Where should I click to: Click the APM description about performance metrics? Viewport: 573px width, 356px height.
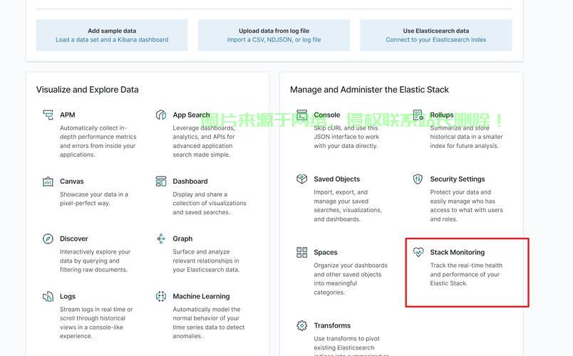coord(98,141)
